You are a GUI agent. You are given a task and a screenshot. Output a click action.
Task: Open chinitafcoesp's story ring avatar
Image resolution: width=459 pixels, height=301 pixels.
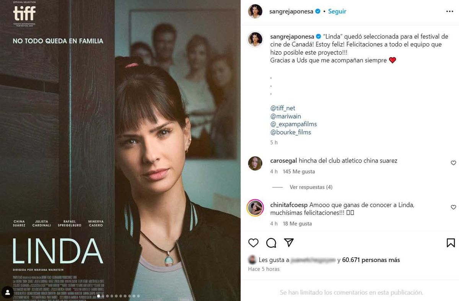coord(255,208)
